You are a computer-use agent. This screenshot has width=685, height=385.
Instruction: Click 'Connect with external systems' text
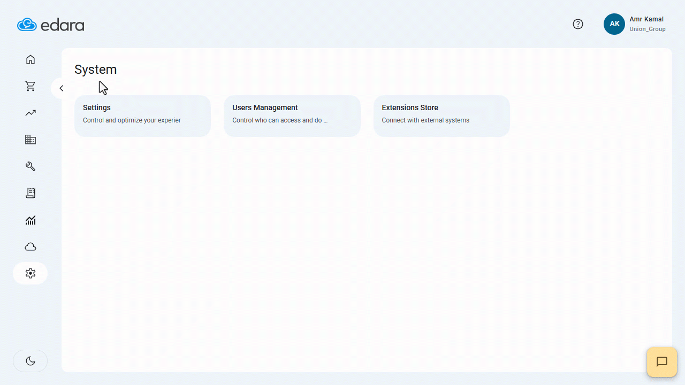(425, 120)
